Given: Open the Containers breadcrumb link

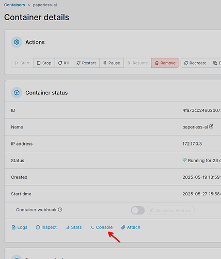Looking at the screenshot, I should [14, 5].
